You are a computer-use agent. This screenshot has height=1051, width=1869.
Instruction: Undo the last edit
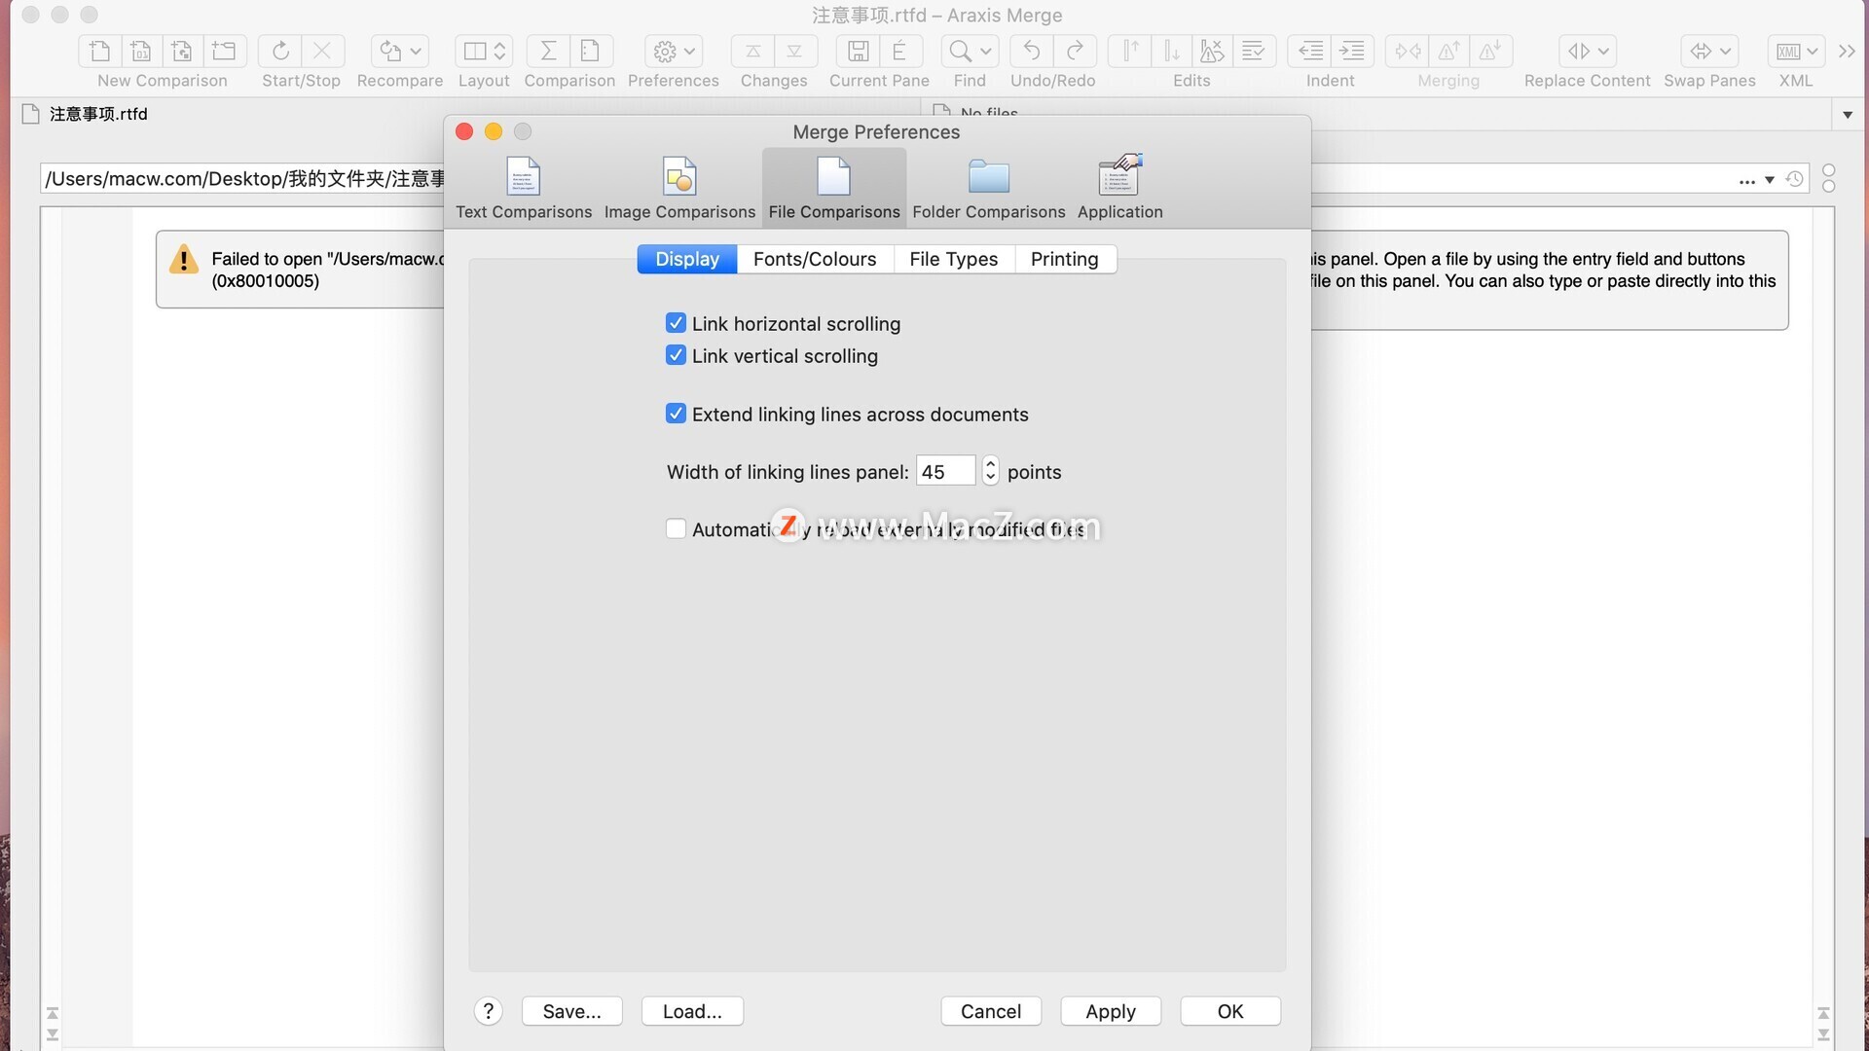click(1032, 51)
